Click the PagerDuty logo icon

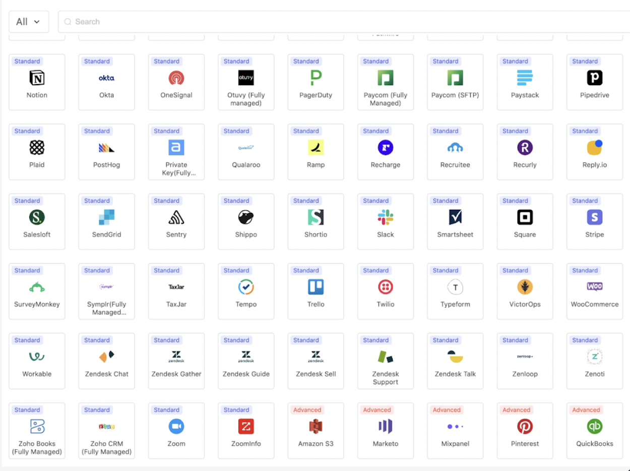pos(316,78)
